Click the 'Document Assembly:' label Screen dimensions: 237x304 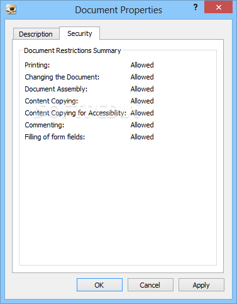(x=56, y=89)
